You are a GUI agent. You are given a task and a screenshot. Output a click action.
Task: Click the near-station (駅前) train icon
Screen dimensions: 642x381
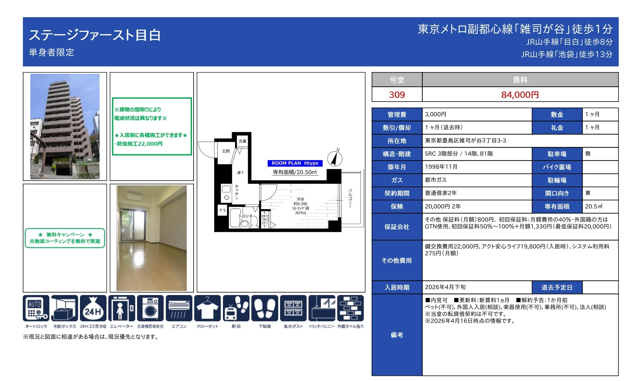(x=236, y=308)
